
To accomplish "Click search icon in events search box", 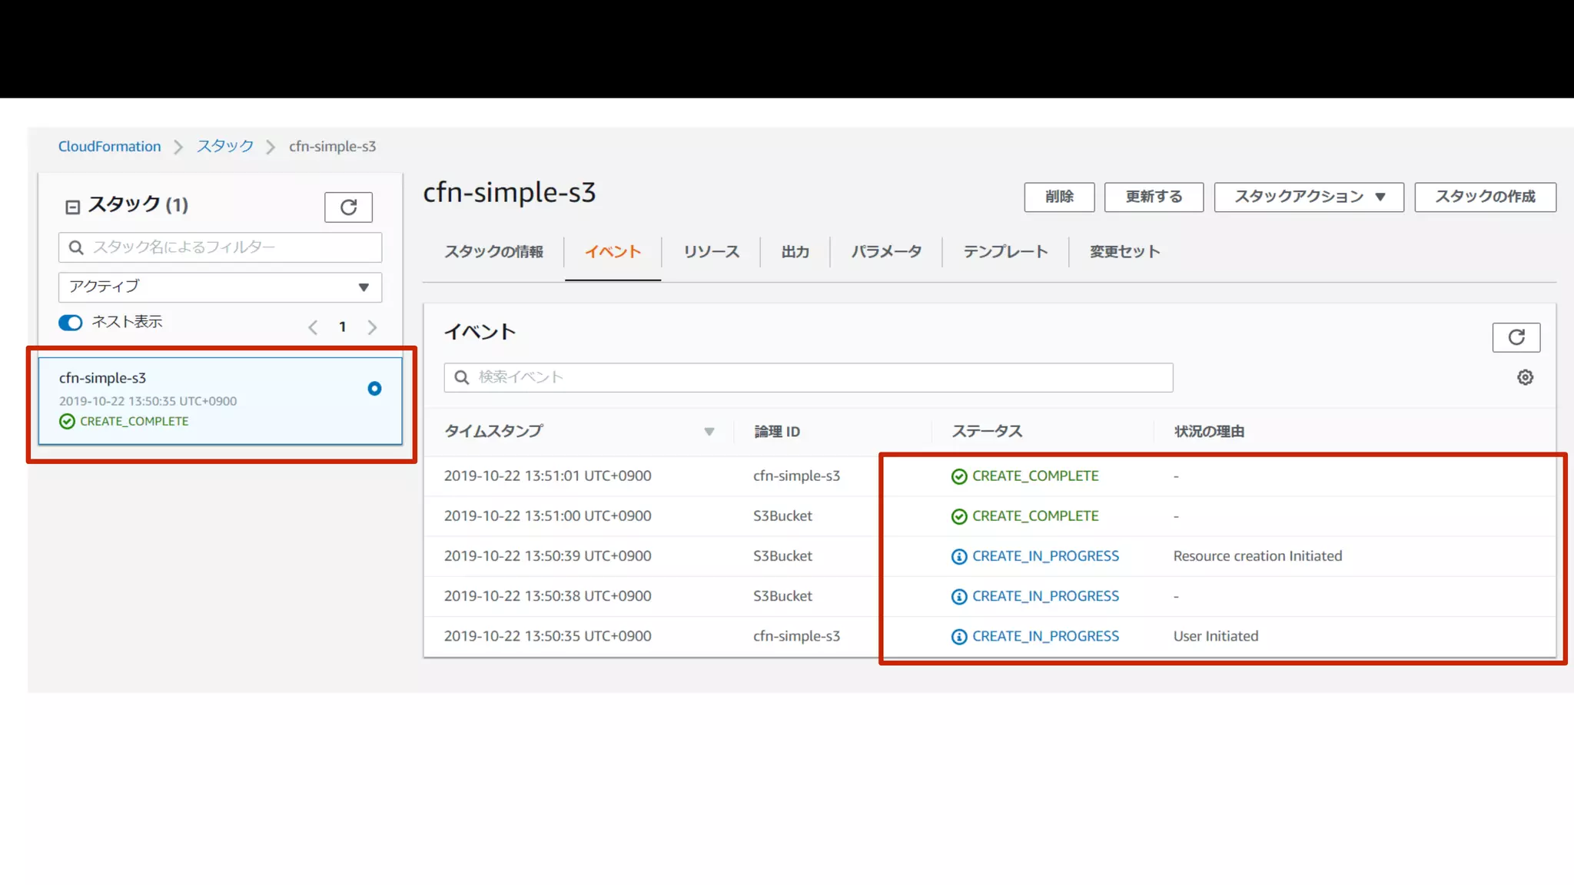I will click(462, 377).
